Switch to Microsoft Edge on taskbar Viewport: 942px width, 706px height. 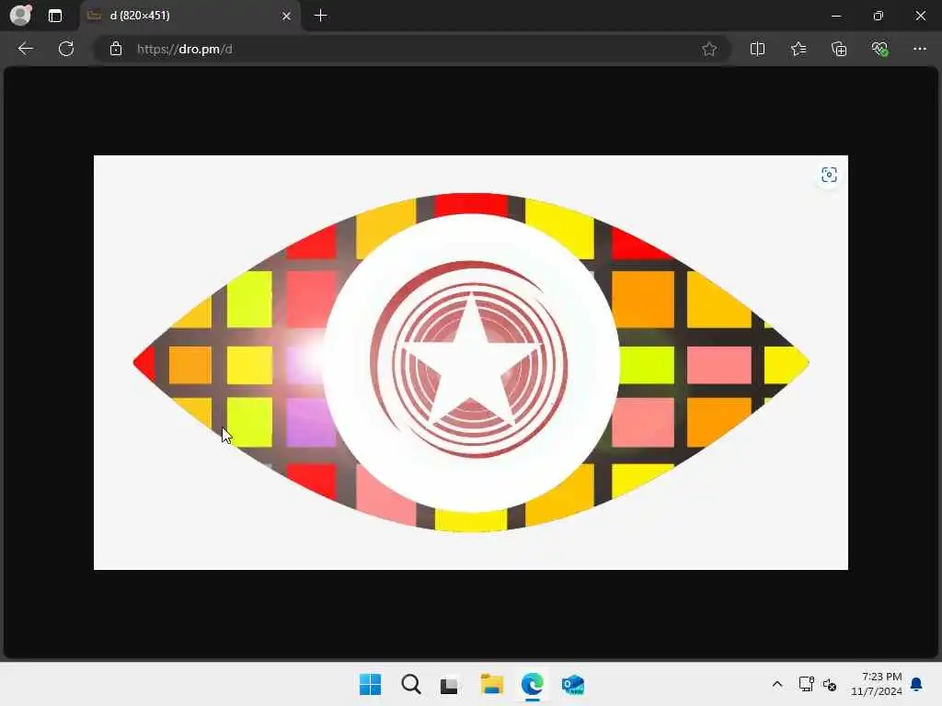[533, 684]
